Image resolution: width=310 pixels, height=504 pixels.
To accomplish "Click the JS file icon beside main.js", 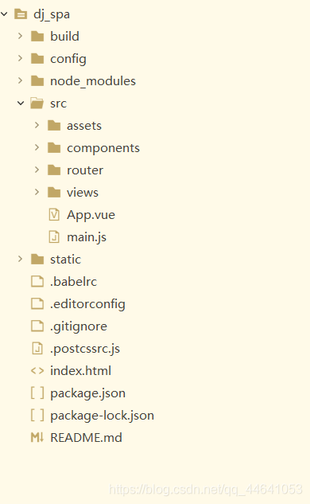I will click(x=54, y=237).
